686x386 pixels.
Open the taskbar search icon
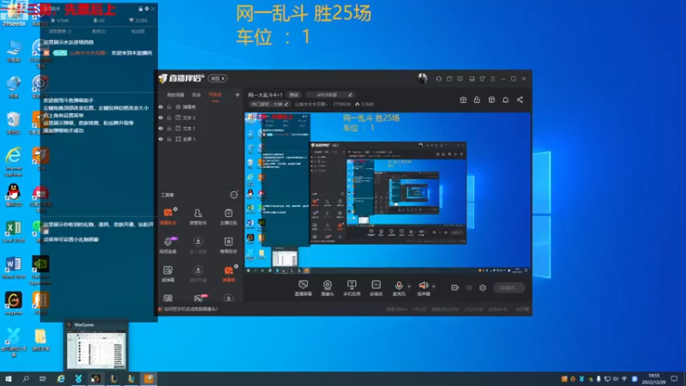tap(26, 378)
